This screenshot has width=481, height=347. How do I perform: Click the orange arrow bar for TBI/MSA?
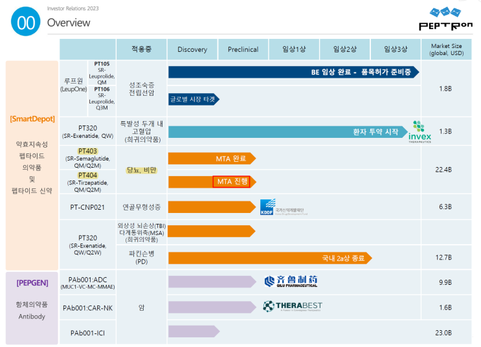211,231
